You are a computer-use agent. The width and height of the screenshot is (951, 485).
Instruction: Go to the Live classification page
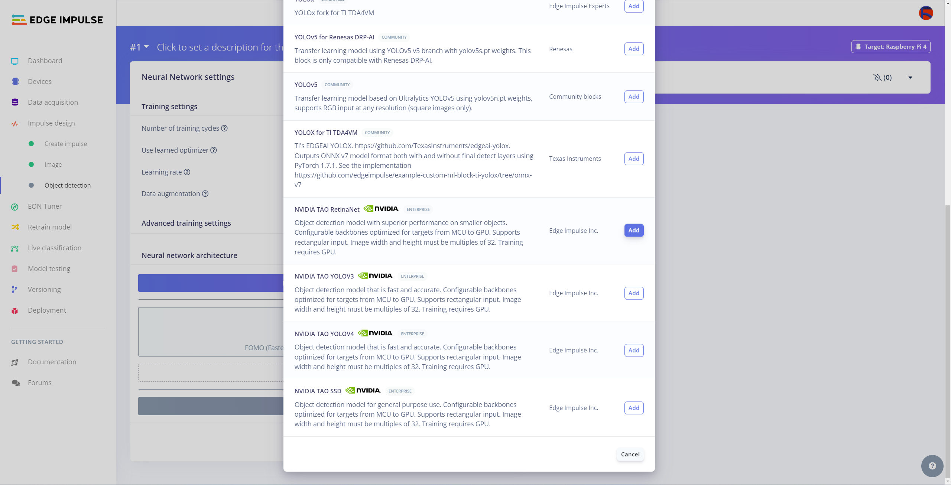(55, 248)
